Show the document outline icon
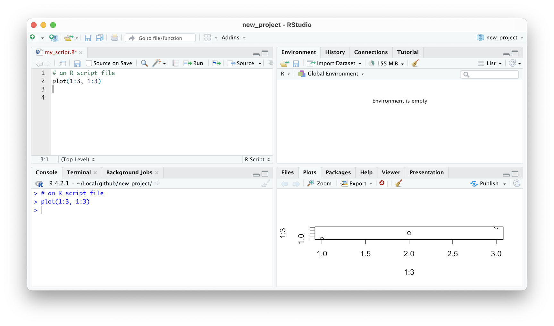Viewport: 554px width, 326px height. pyautogui.click(x=271, y=63)
